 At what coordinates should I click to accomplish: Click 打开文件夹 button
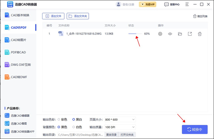127,135
